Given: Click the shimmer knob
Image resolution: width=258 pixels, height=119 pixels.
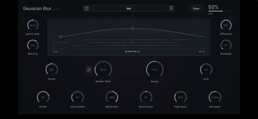Looking at the screenshot, I should [226, 45].
